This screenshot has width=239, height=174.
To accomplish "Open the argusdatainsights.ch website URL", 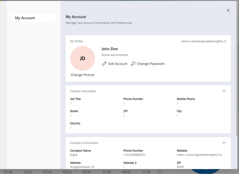I will click(x=200, y=155).
